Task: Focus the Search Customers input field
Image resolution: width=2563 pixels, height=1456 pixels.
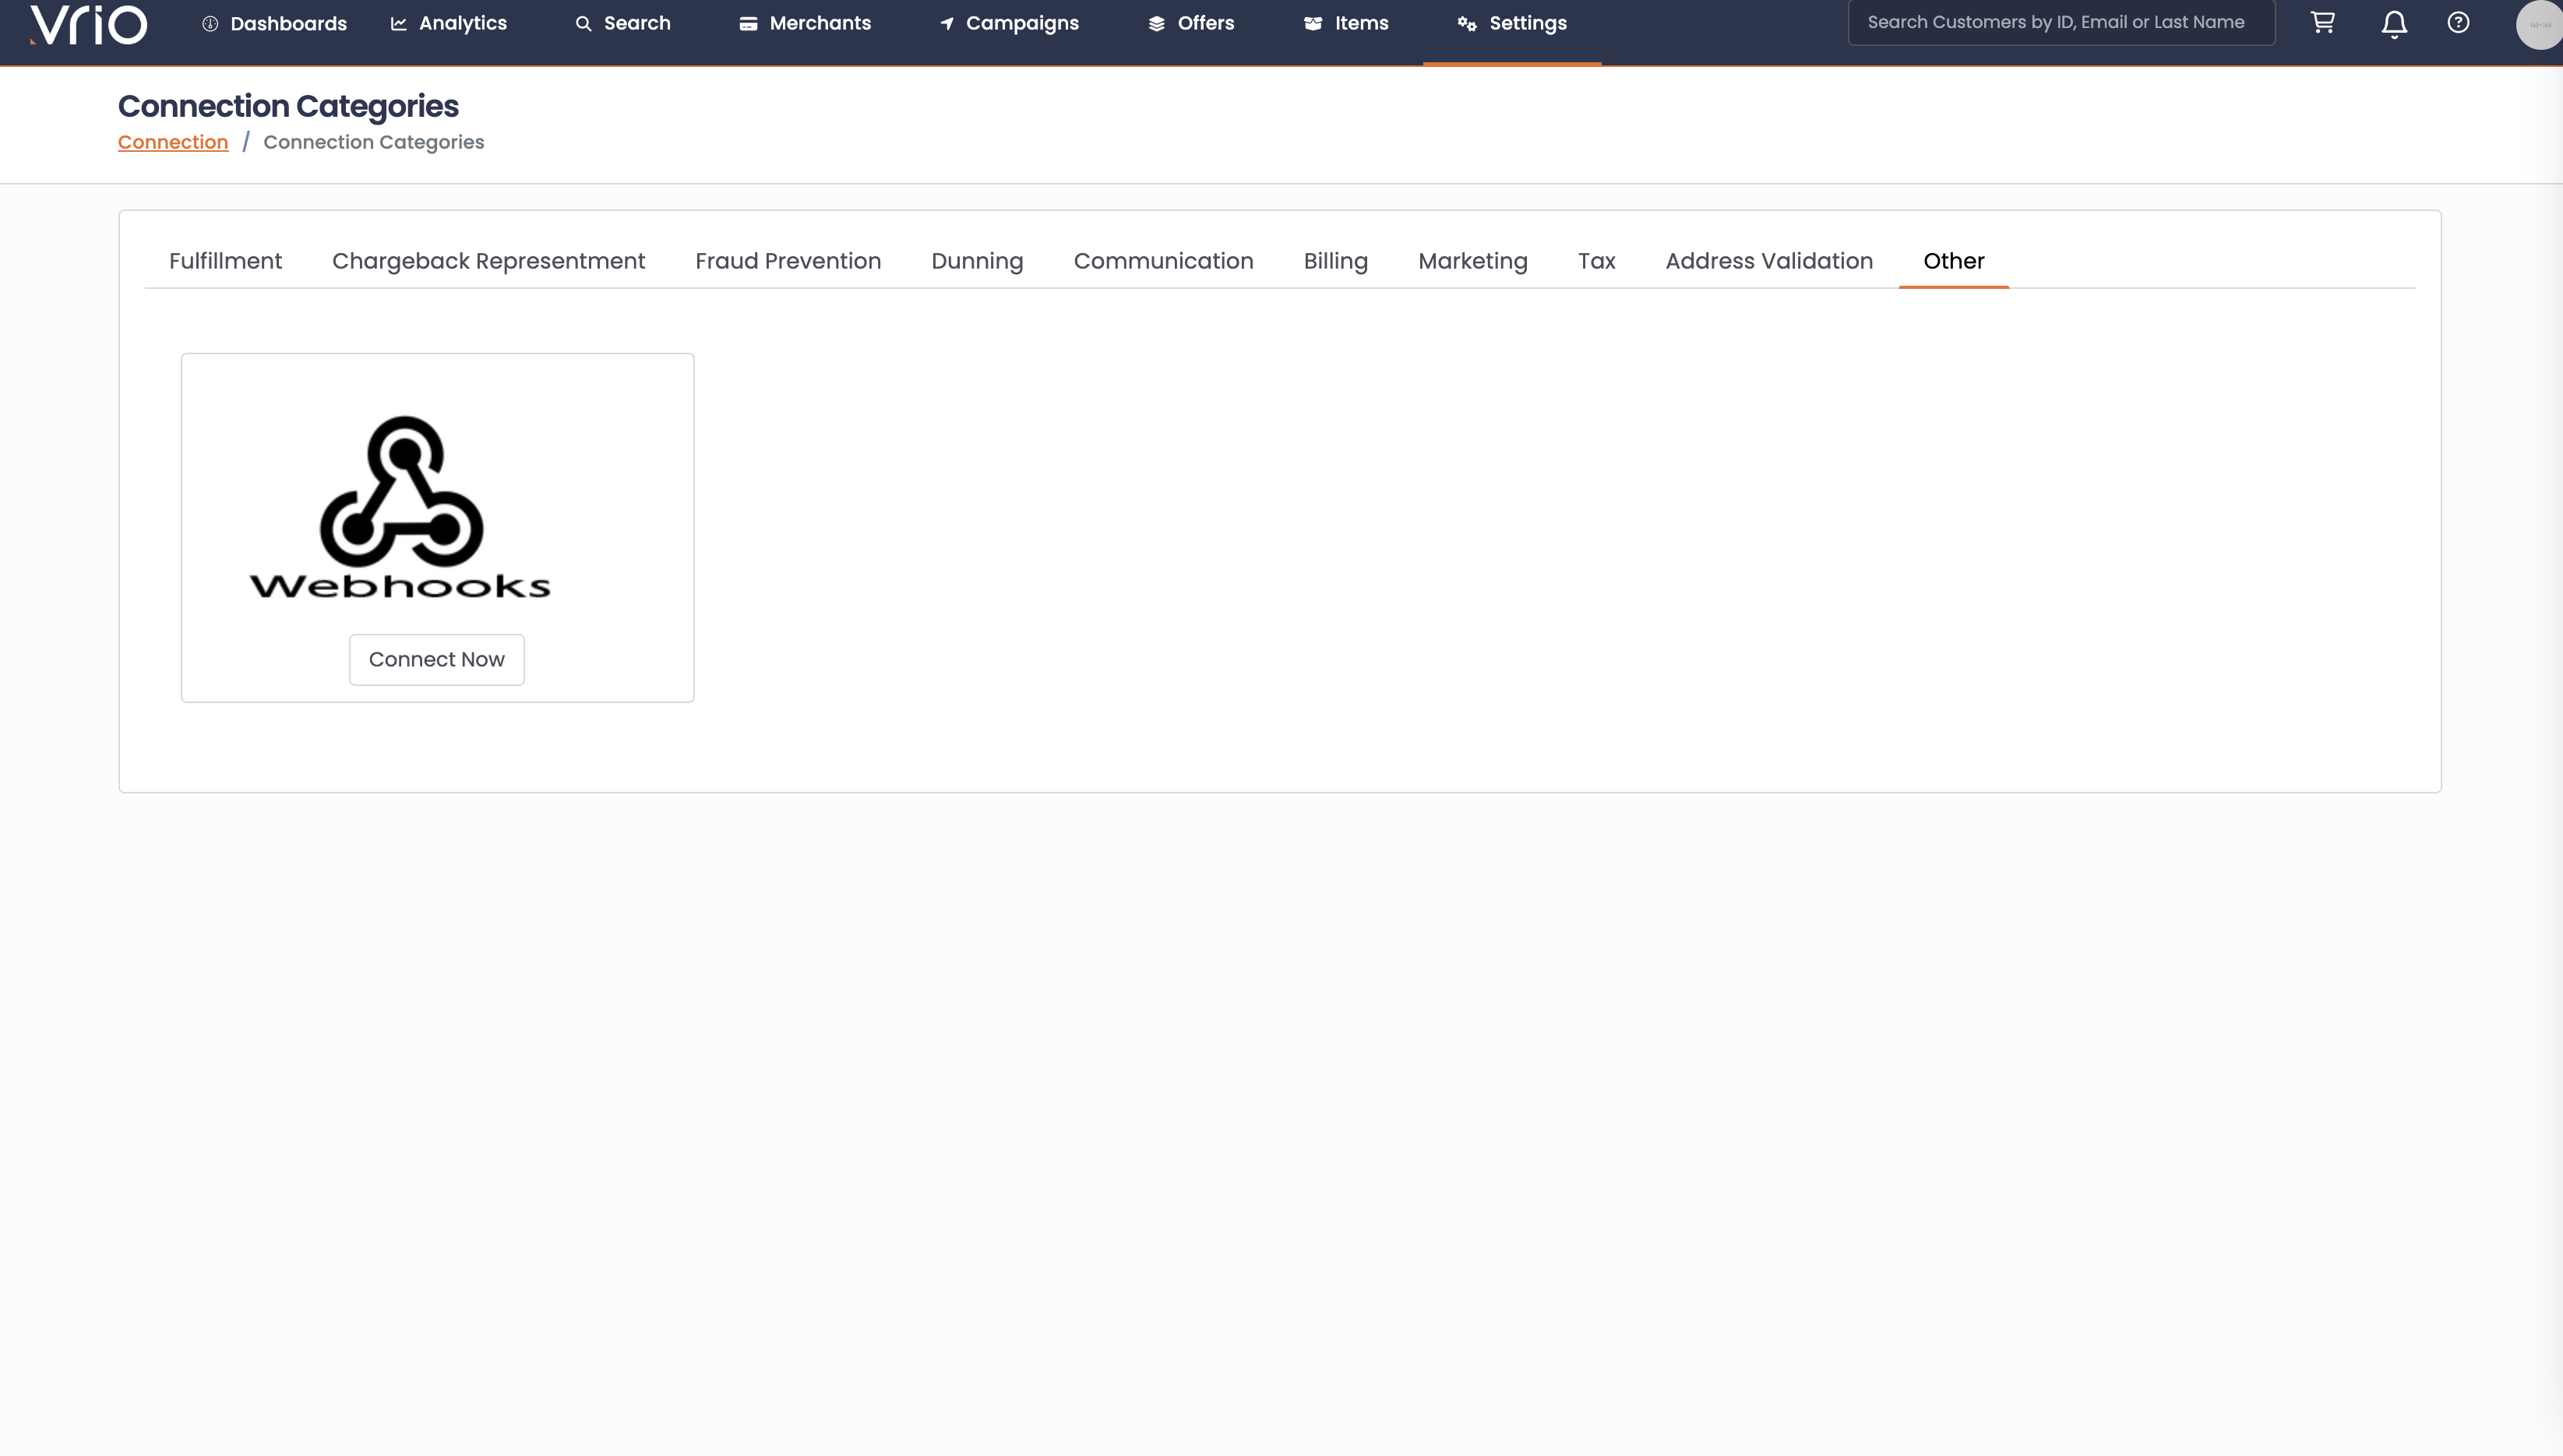Action: (x=2061, y=22)
